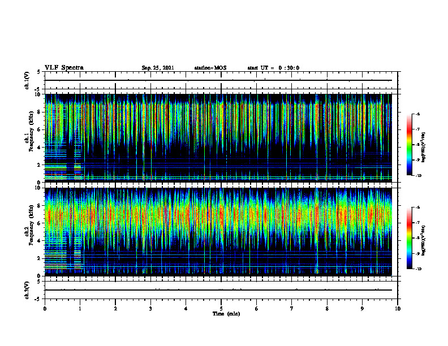
Task: Select the date text 'Sep. 25, 2021'
Action: tap(158, 68)
